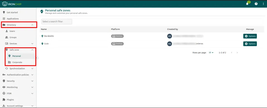Expand the Security chevron
The width and height of the screenshot is (267, 108).
tap(32, 81)
